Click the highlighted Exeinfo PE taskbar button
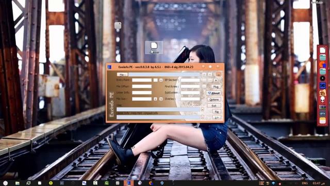 128,183
